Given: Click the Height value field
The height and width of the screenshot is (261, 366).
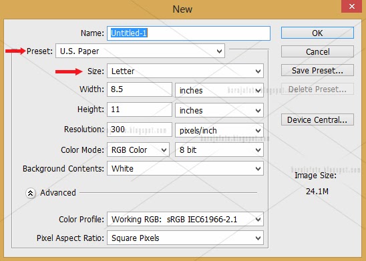Looking at the screenshot, I should tap(140, 109).
